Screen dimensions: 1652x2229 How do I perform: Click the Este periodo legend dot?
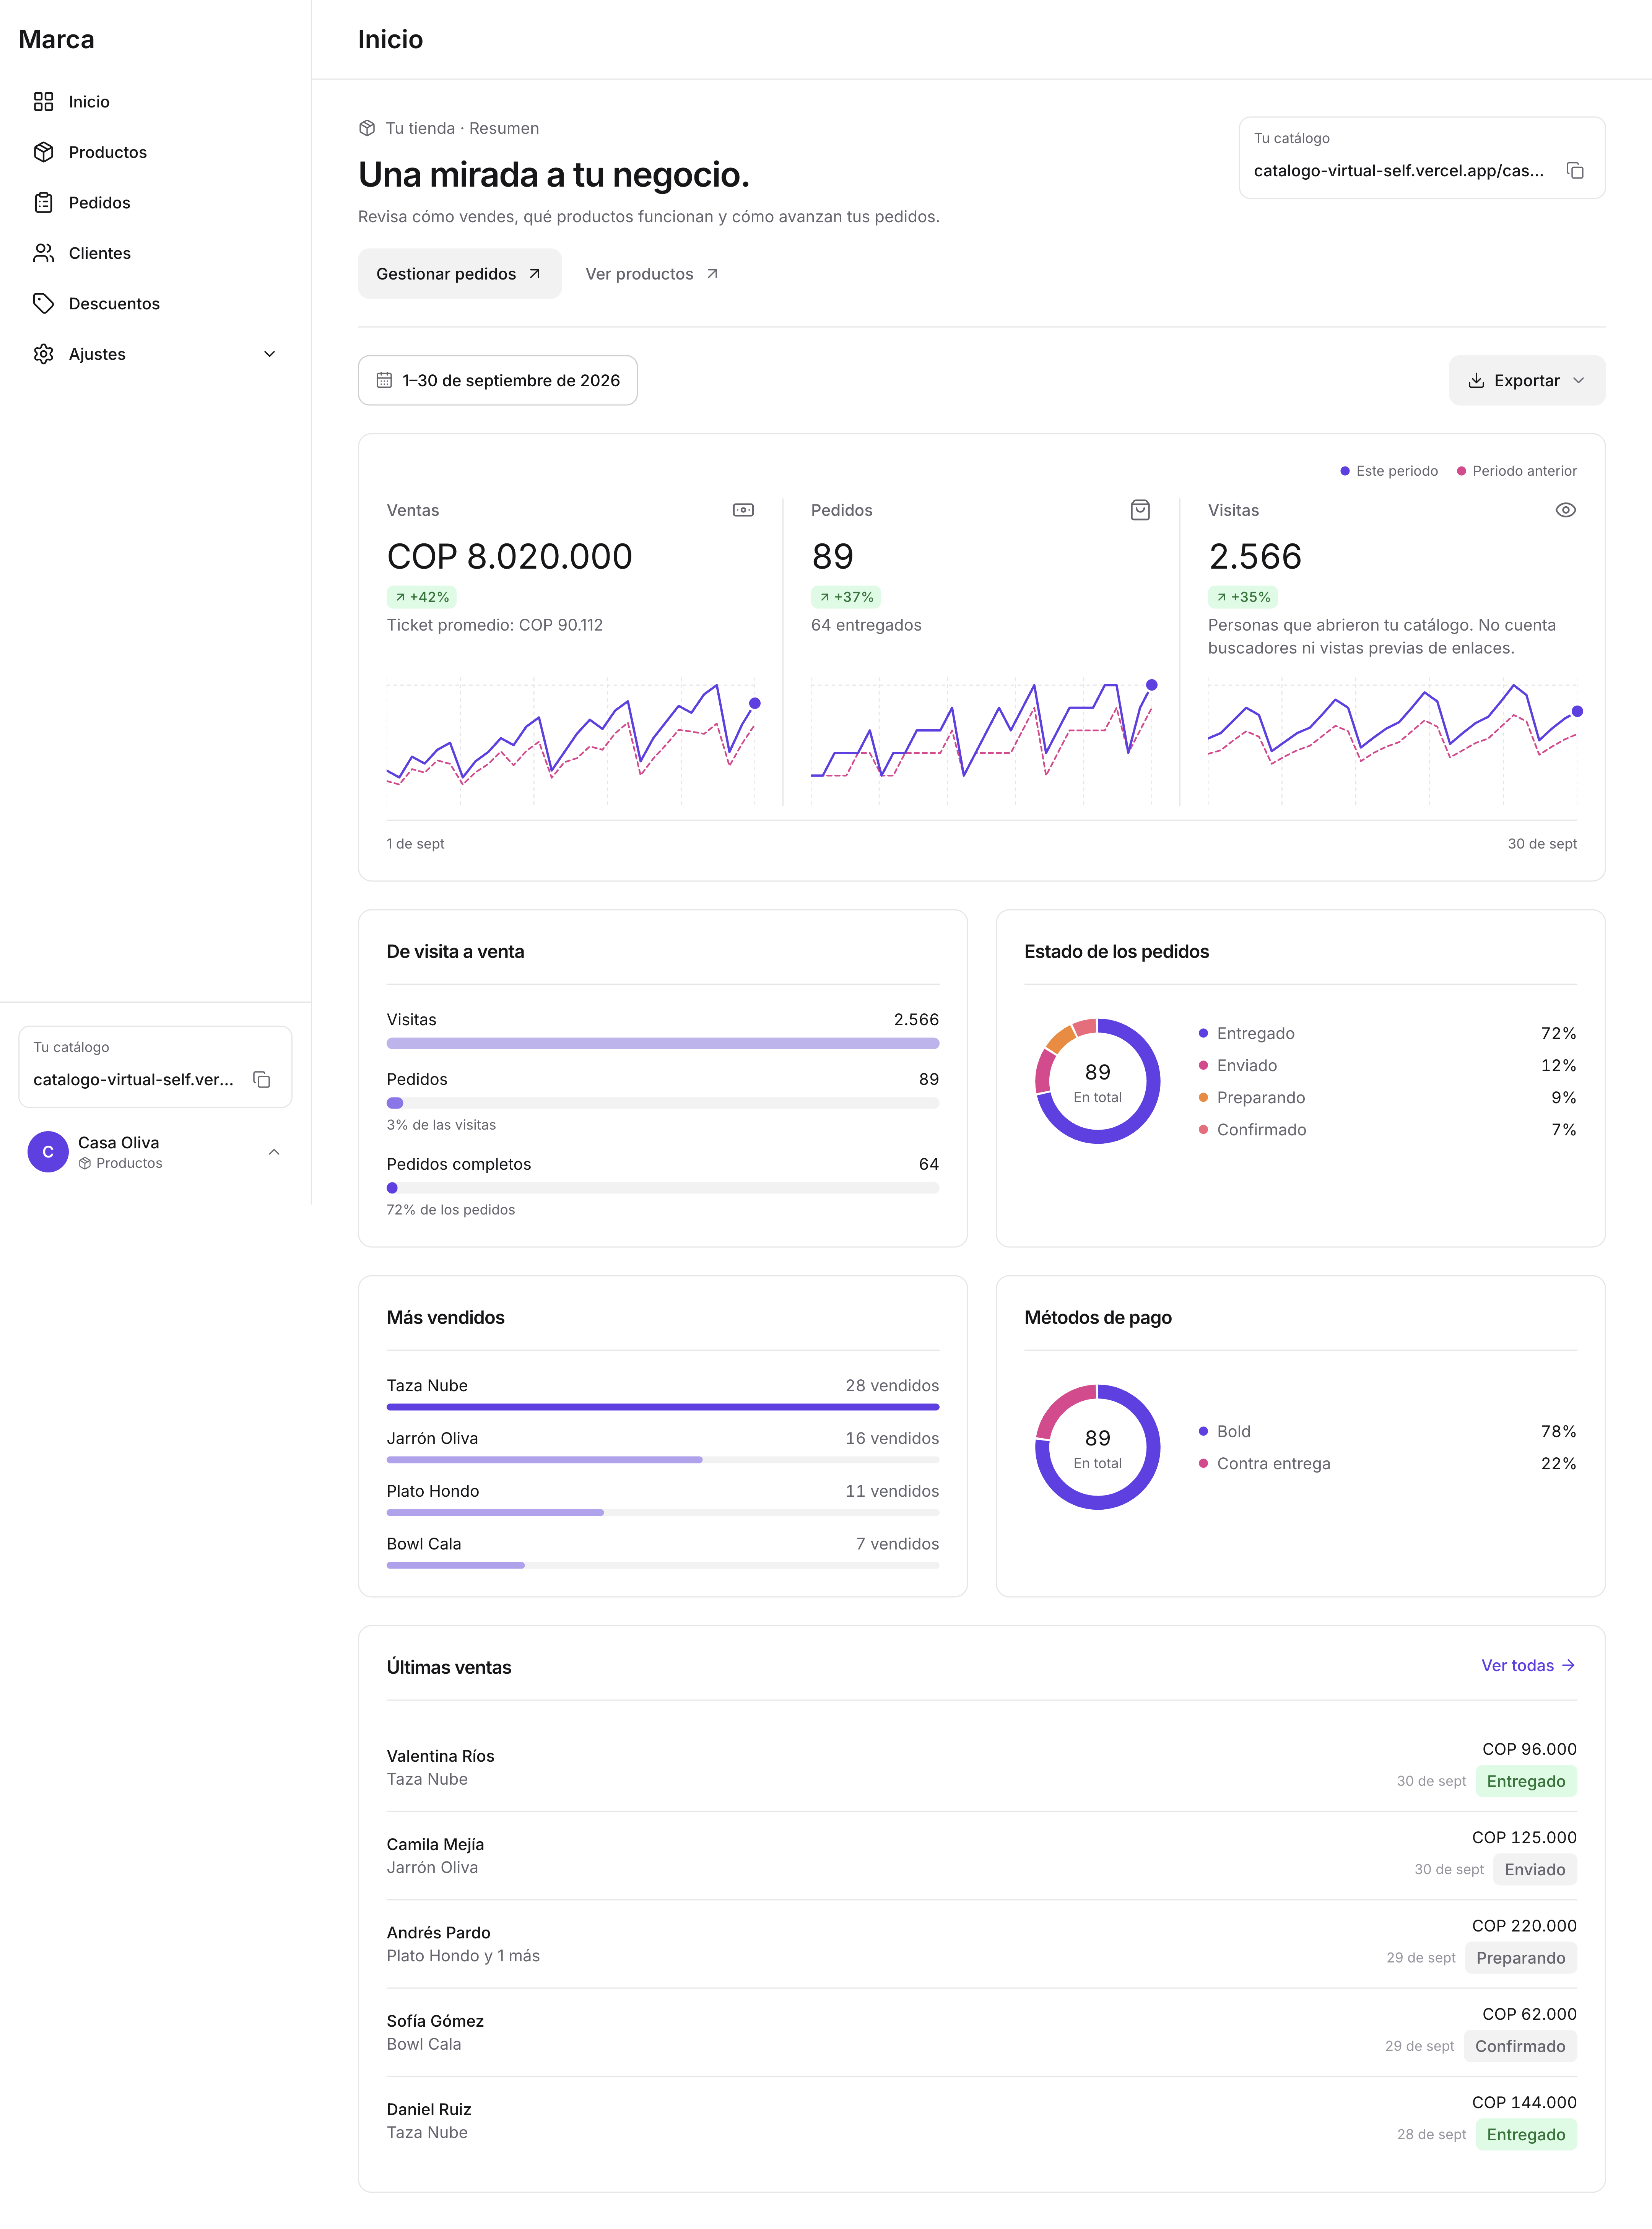(1345, 471)
